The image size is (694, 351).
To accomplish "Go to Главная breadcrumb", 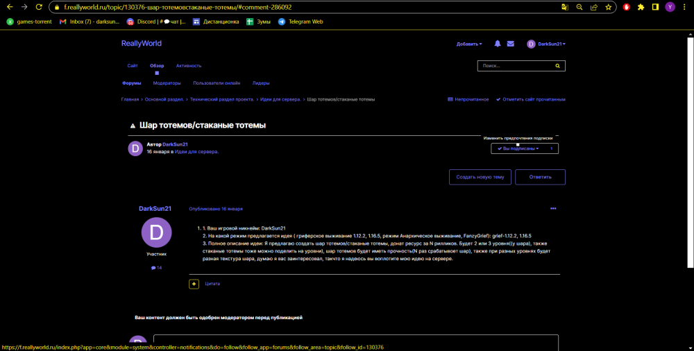I will [x=130, y=100].
